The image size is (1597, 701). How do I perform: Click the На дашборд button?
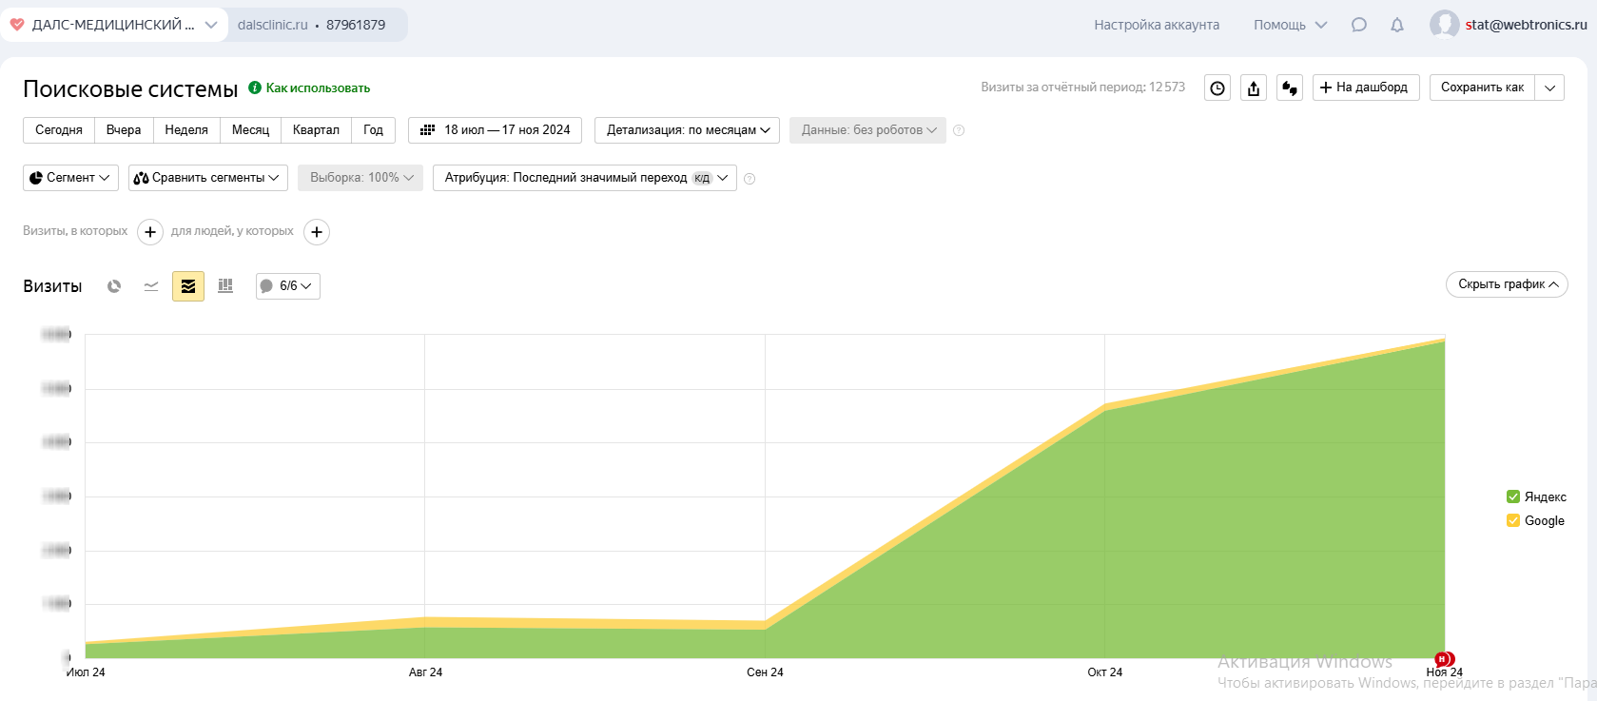tap(1366, 88)
